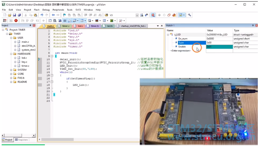Undo the last edit
Viewport: 259px width, 146px height.
pos(42,15)
